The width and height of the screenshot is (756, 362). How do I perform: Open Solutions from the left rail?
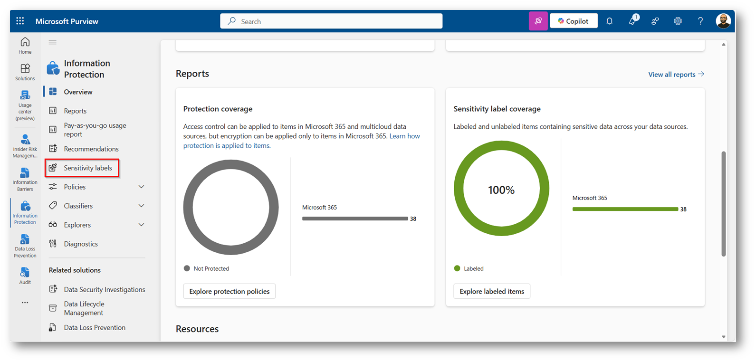point(25,72)
